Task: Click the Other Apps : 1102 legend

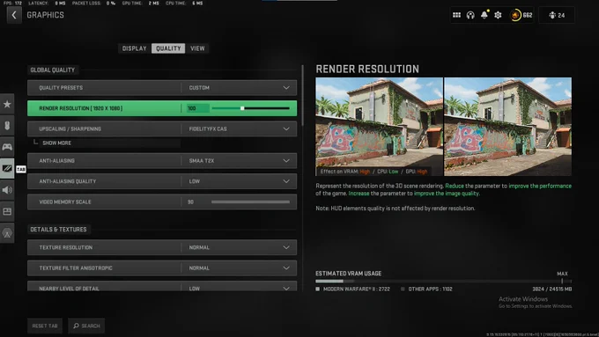Action: pos(426,289)
